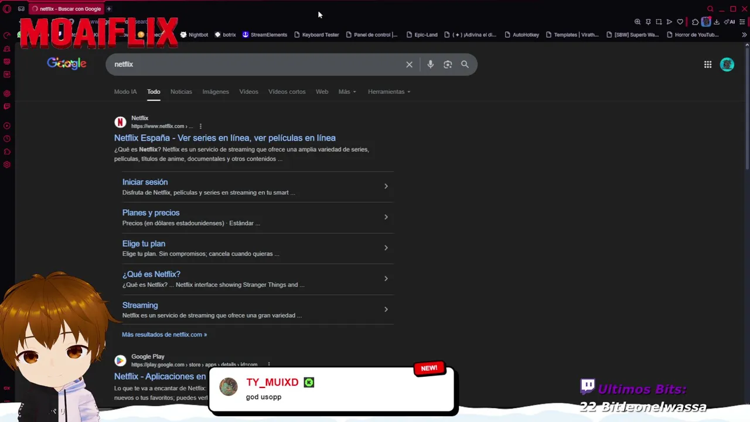Open Settings gear icon in sidebar
This screenshot has width=750, height=422.
7,165
